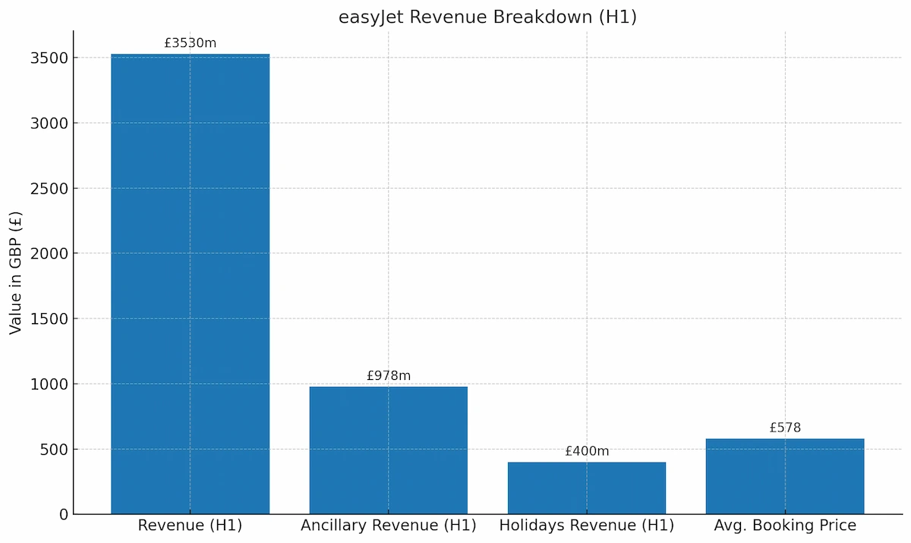Screen dimensions: 911x543
Task: Click the y-axis tick label '2000'
Action: tap(49, 254)
